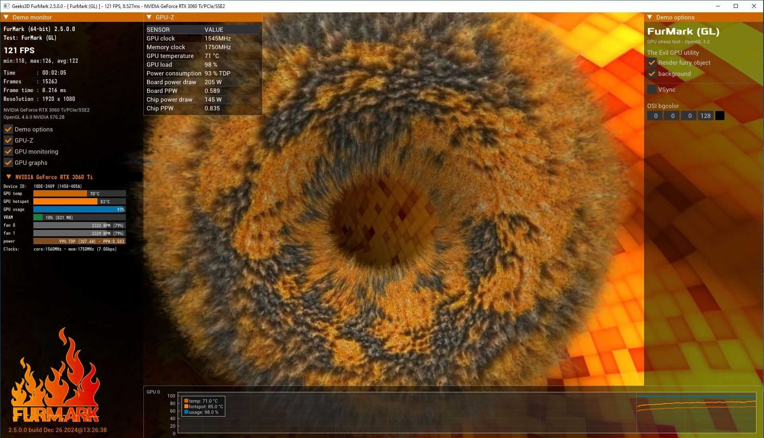Enable the VSync checkbox
Image resolution: width=764 pixels, height=438 pixels.
652,89
